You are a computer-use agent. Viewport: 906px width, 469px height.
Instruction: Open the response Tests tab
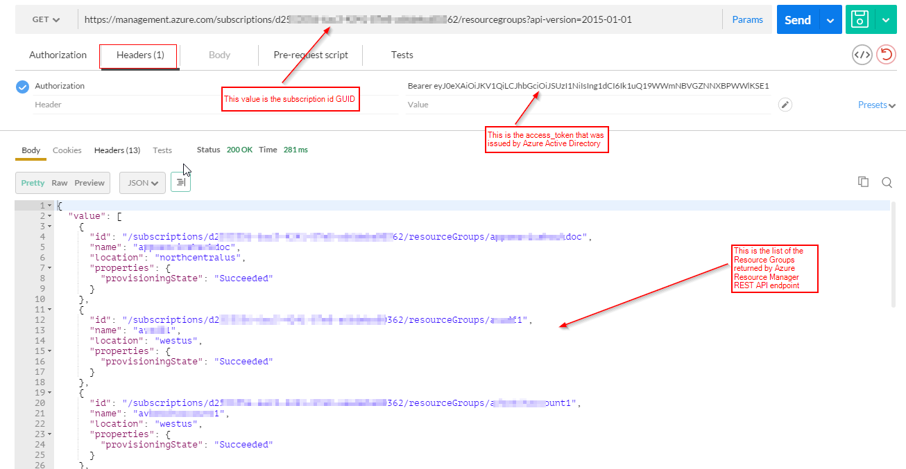(x=162, y=150)
